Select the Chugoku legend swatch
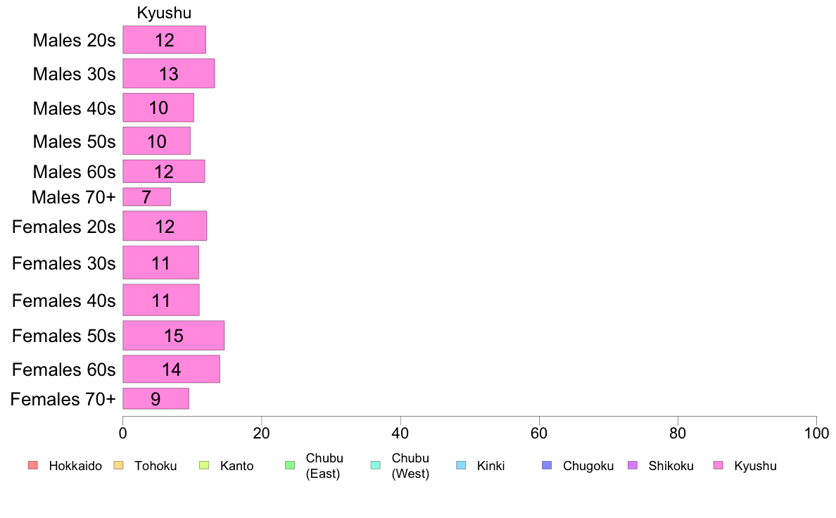Viewport: 836px width, 518px height. [547, 465]
